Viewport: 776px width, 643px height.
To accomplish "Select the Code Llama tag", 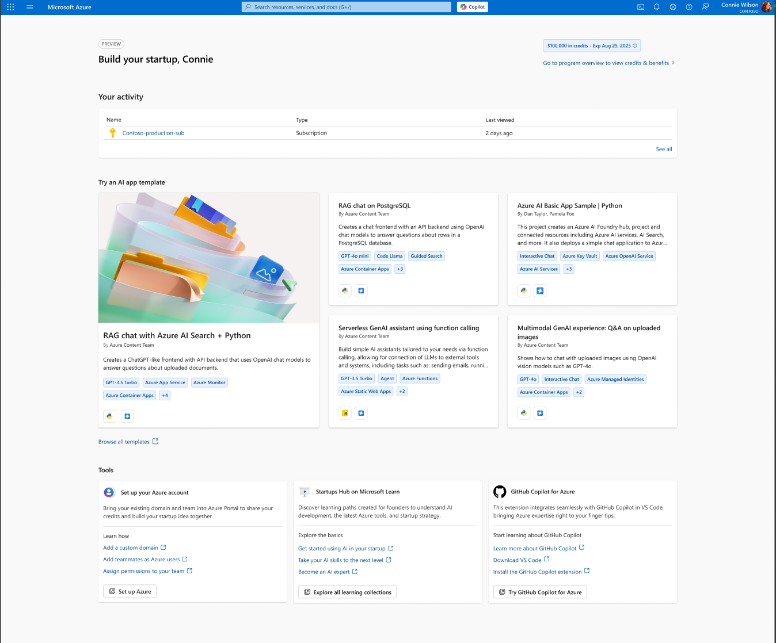I will coord(390,257).
